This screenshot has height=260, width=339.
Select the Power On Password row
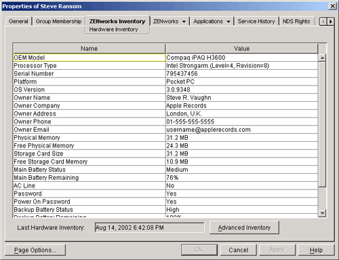pos(89,202)
